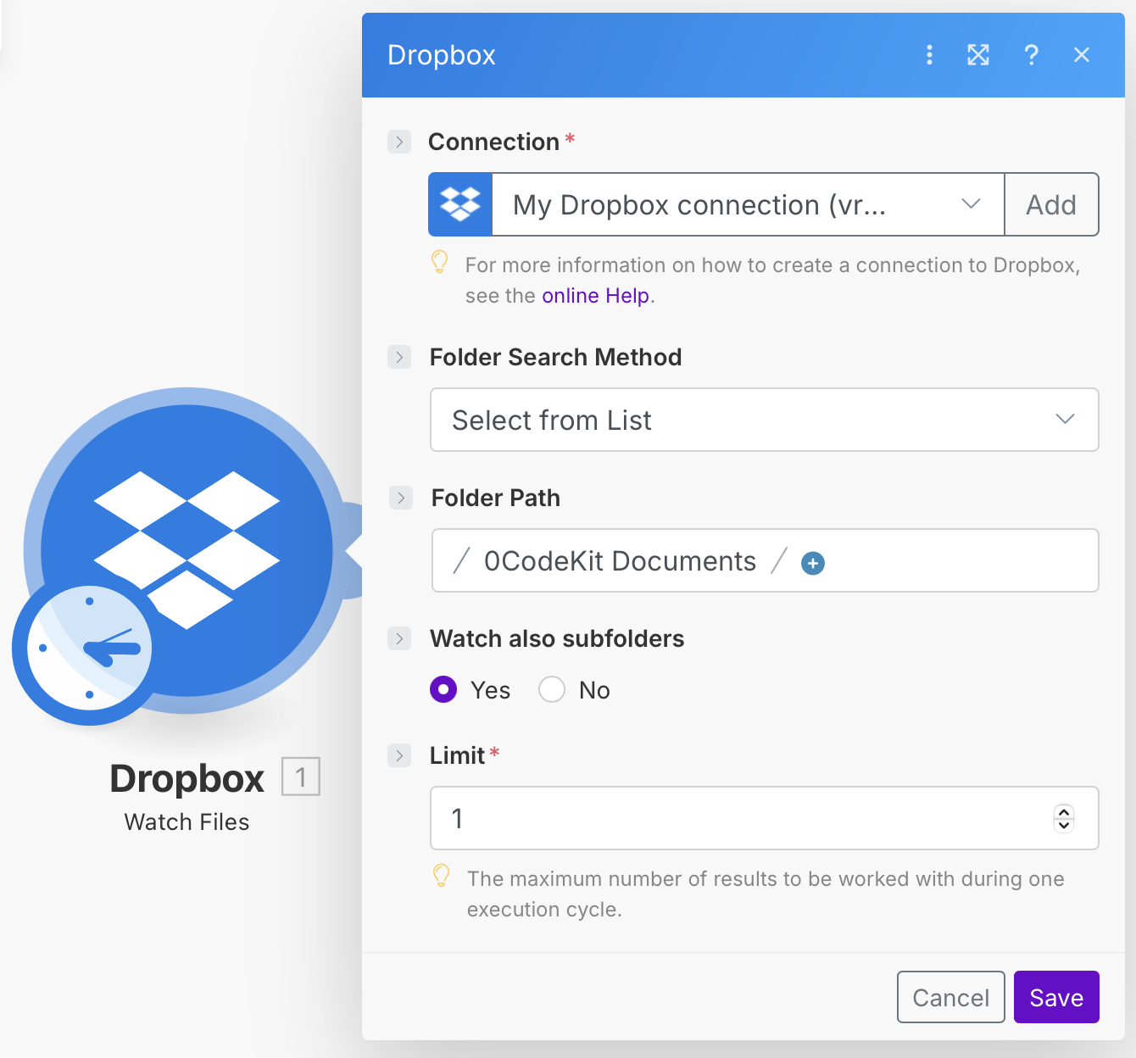Select Yes for Watch also subfolders
Image resolution: width=1136 pixels, height=1058 pixels.
[x=443, y=689]
